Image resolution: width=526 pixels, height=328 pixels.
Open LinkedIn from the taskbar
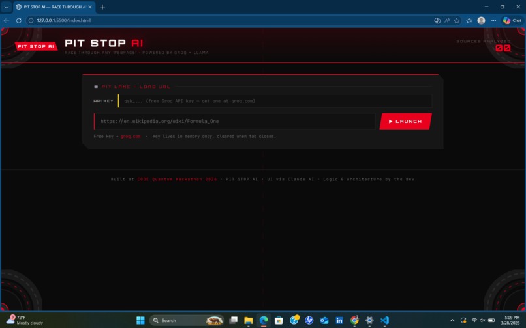point(339,320)
